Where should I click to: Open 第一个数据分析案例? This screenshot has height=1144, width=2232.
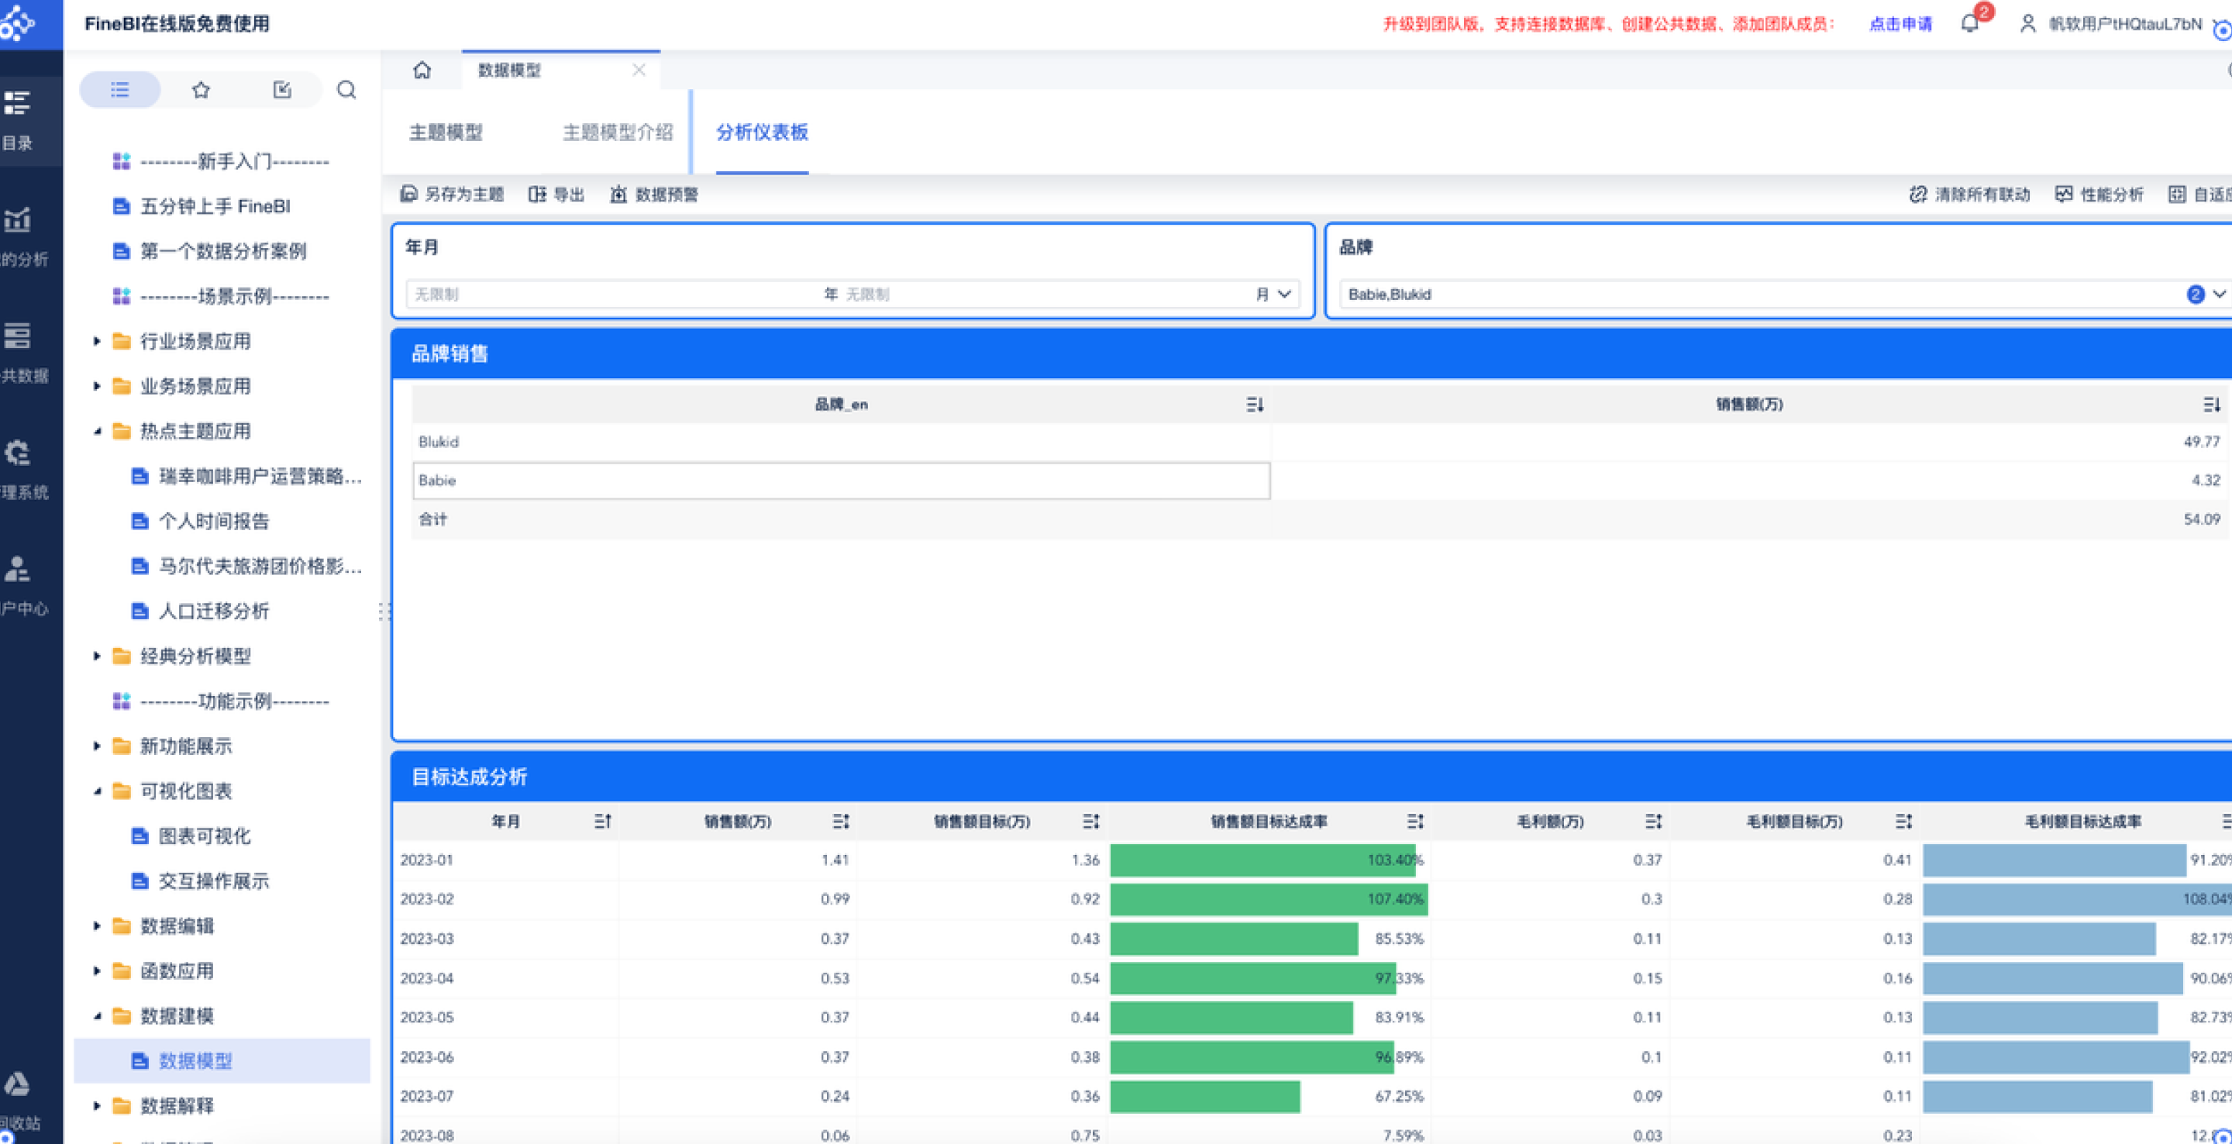pyautogui.click(x=223, y=251)
